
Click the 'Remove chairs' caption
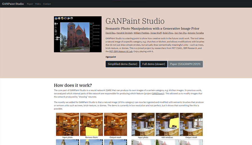click(x=91, y=137)
